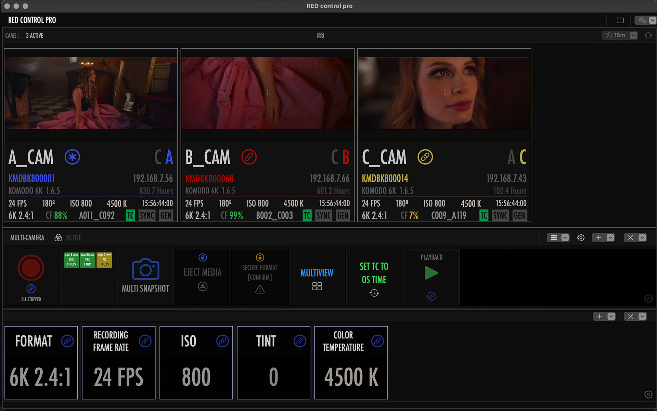Expand the grid layout dropdown arrow
657x411 pixels.
[565, 237]
